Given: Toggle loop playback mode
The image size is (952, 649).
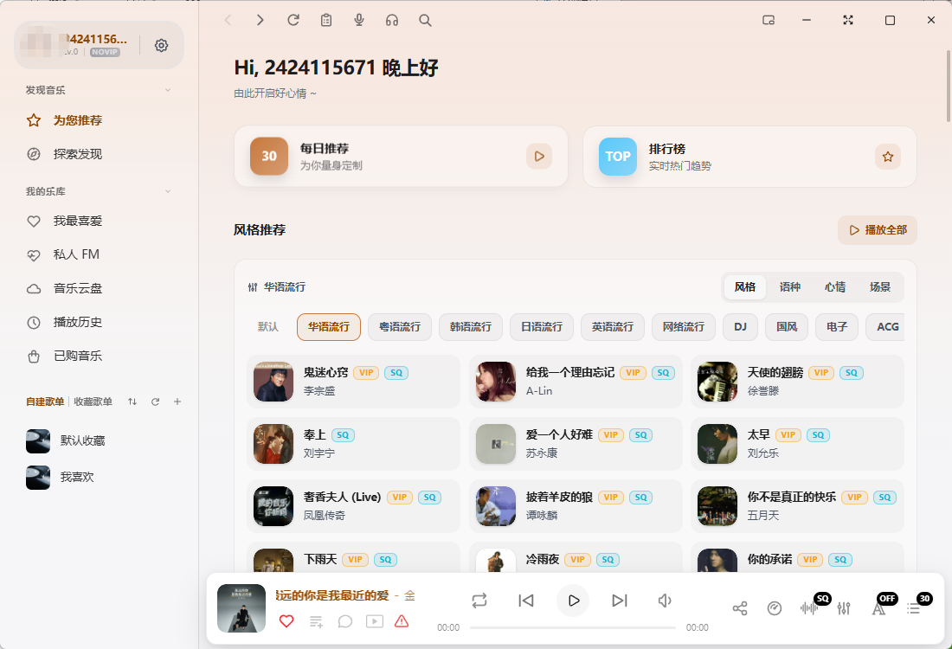Looking at the screenshot, I should pos(479,601).
